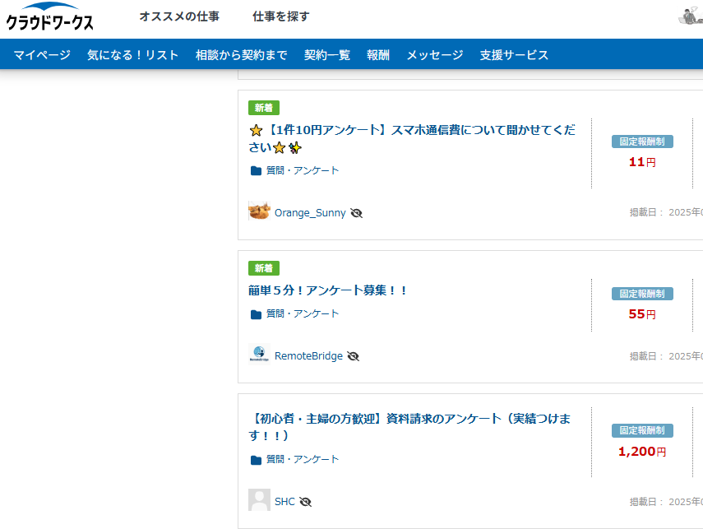The height and width of the screenshot is (529, 703).
Task: Click 掲載日 text in SHC row
Action: 666,502
